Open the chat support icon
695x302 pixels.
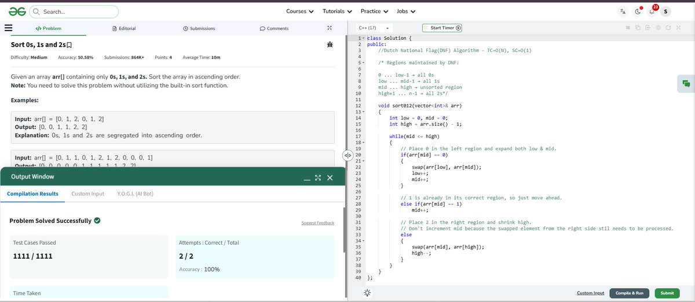pos(686,83)
